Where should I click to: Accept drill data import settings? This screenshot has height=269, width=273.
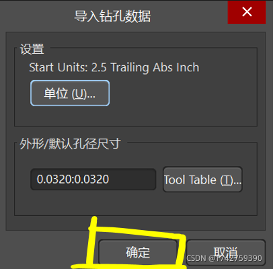tap(138, 252)
